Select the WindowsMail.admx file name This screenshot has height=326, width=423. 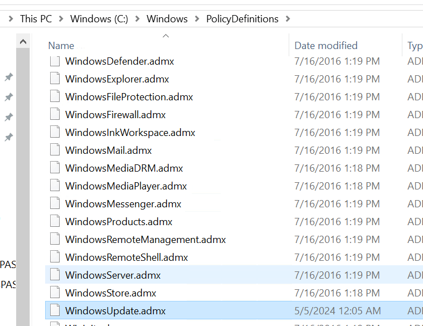click(x=109, y=150)
